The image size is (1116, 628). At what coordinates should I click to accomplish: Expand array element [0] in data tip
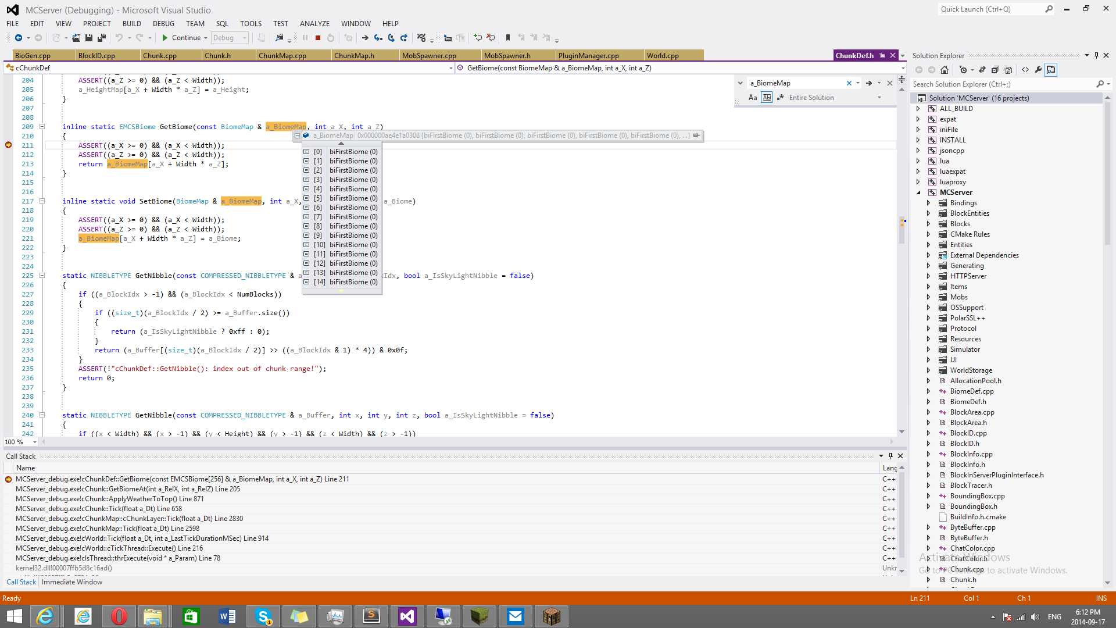tap(306, 152)
